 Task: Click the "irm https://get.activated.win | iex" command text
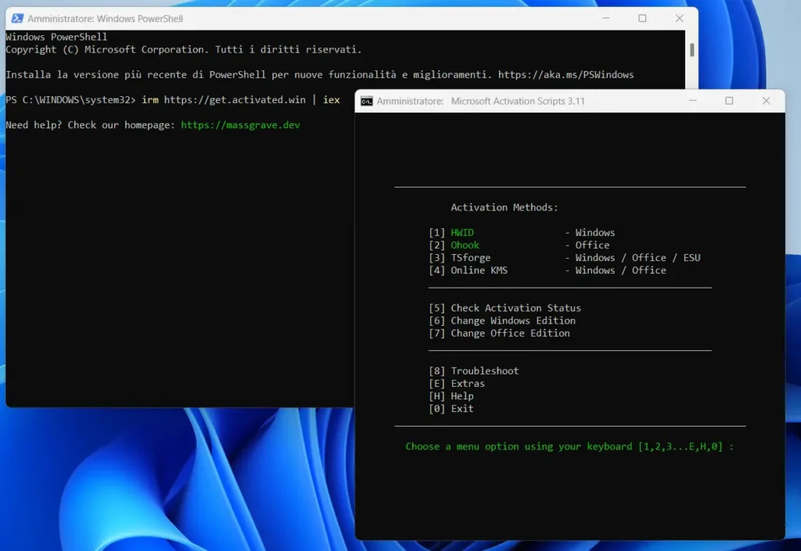tap(241, 100)
